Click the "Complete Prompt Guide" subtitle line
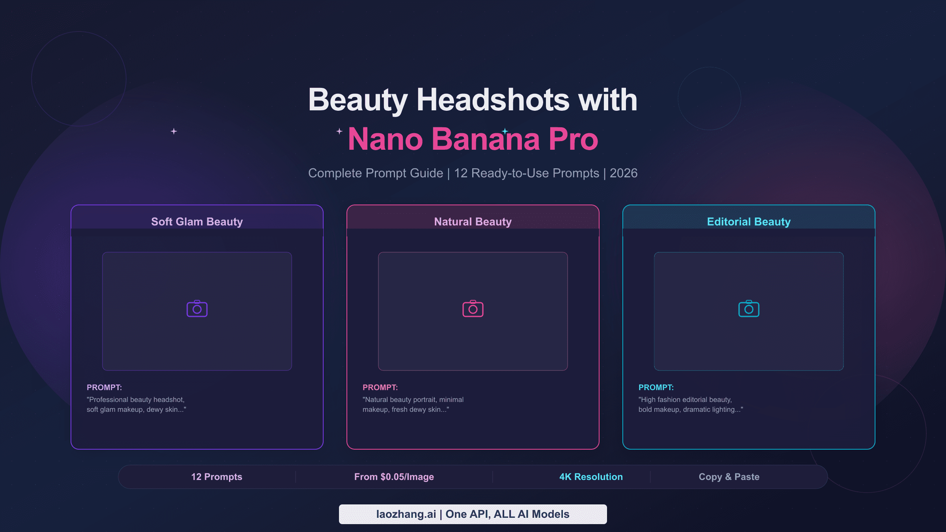The height and width of the screenshot is (532, 946). (473, 173)
